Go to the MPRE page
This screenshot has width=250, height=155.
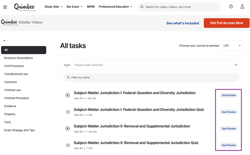point(91,7)
